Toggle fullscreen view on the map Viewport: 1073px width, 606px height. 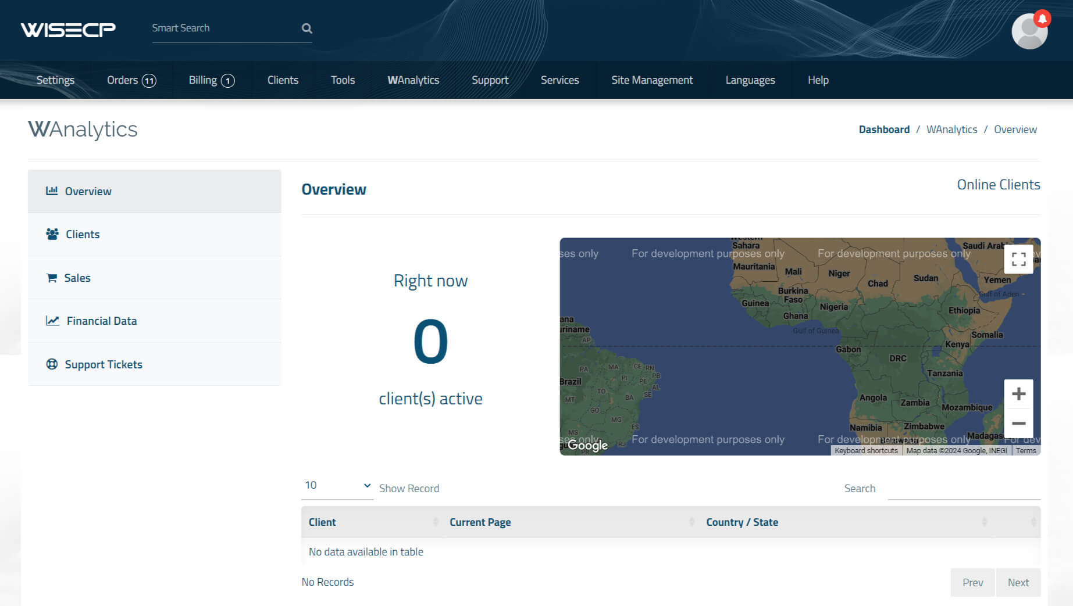(x=1018, y=259)
